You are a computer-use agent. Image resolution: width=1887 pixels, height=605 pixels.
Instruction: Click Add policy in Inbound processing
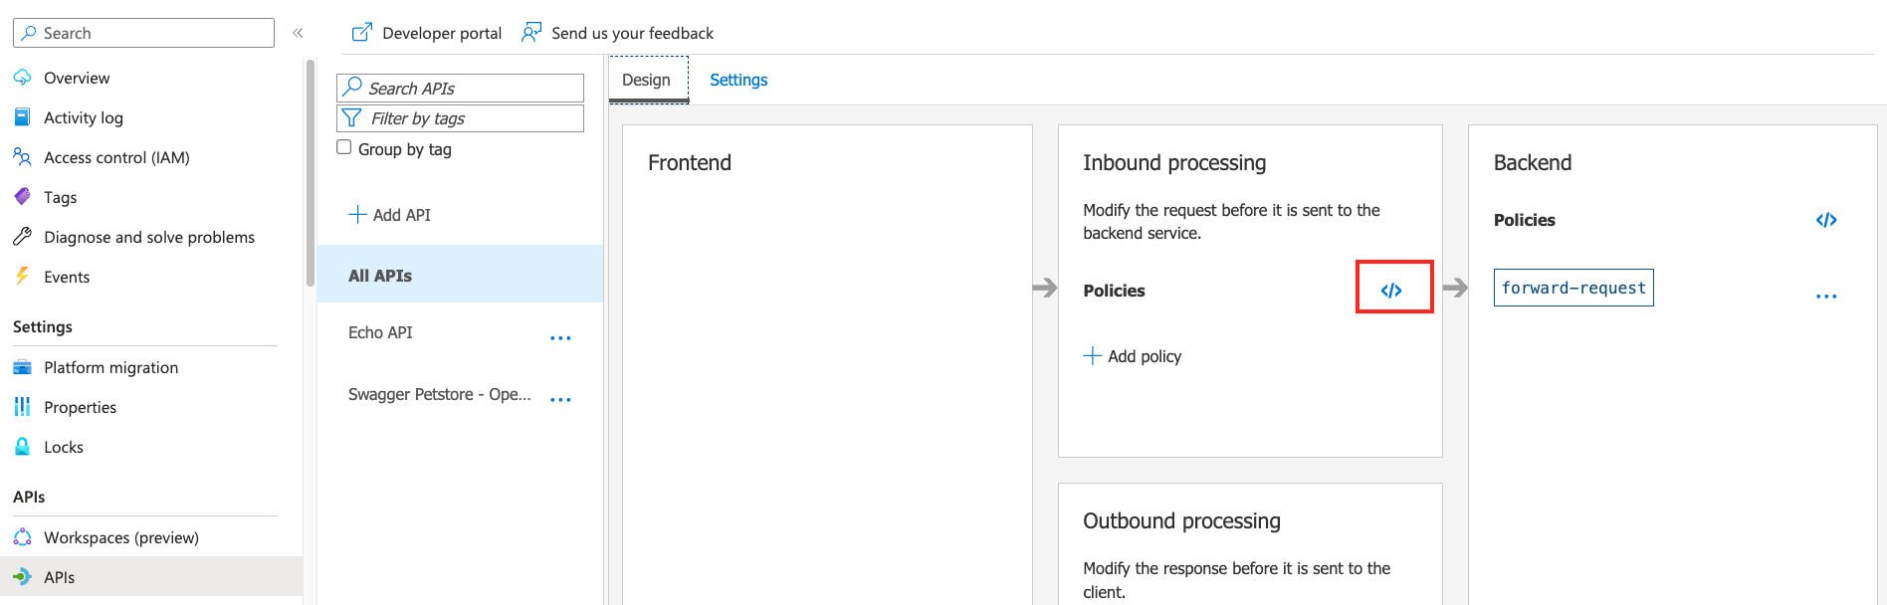click(x=1133, y=356)
